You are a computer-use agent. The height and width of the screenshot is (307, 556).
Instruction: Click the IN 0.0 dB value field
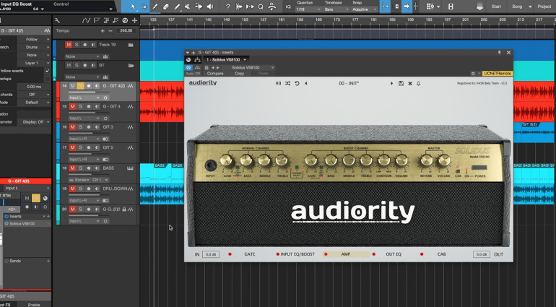[211, 254]
